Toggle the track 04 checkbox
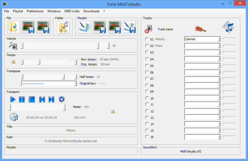Viewport: 248px width, 161px height. coord(147,59)
